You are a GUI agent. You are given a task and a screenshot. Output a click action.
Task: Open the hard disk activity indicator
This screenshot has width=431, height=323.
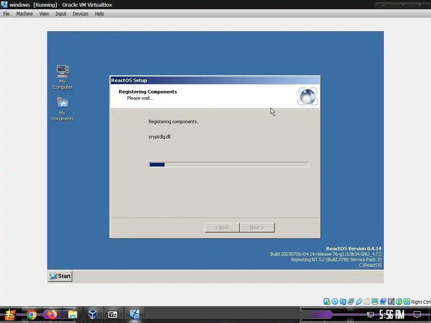(327, 302)
